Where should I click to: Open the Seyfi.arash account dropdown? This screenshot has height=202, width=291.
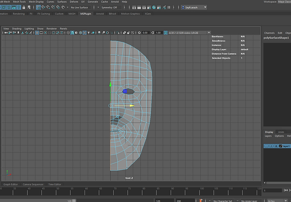coord(194,7)
